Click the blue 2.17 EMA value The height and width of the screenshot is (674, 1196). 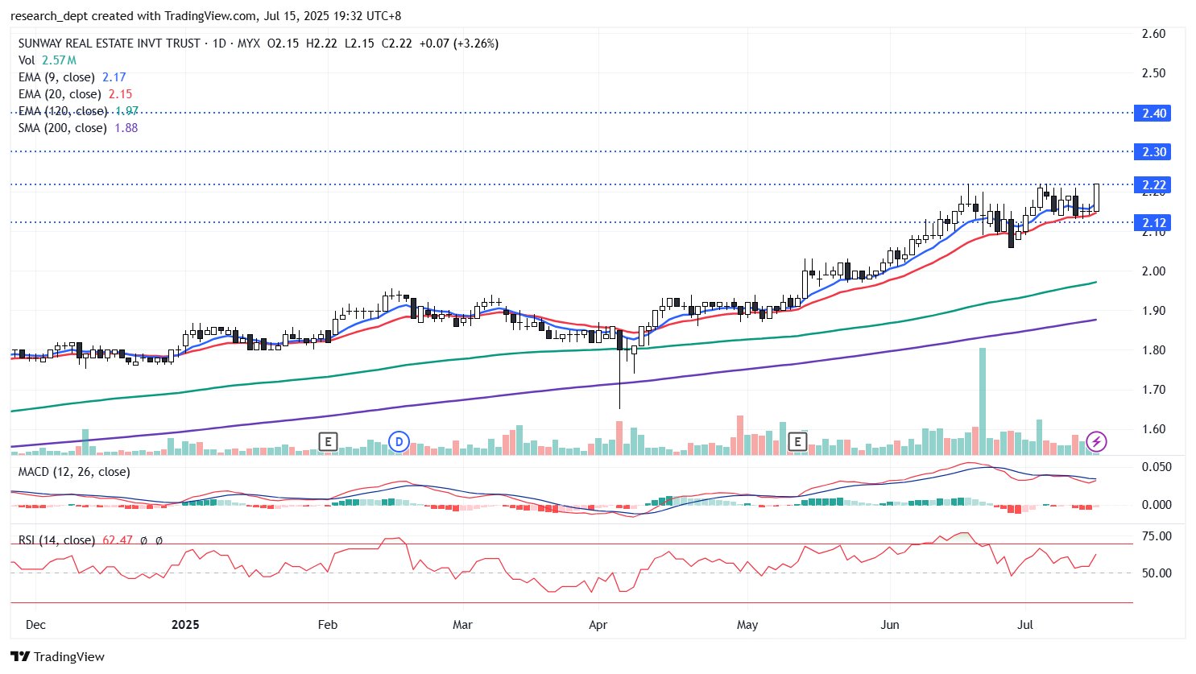tap(114, 77)
